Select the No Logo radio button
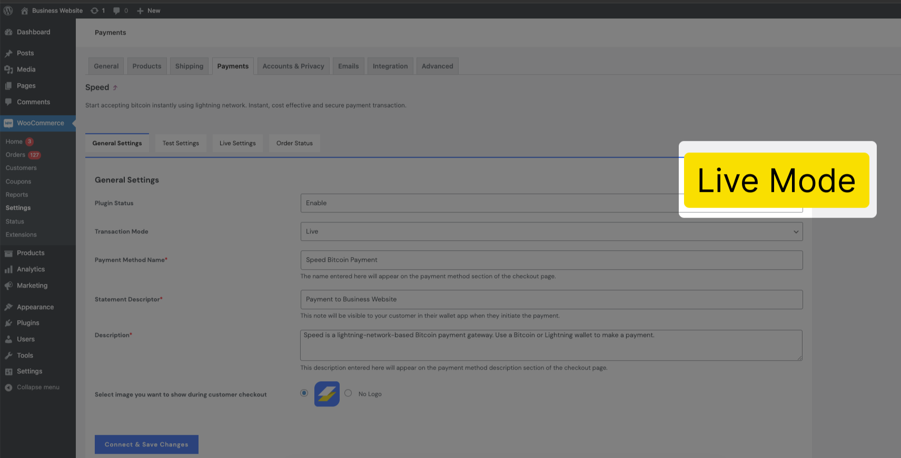 tap(348, 393)
